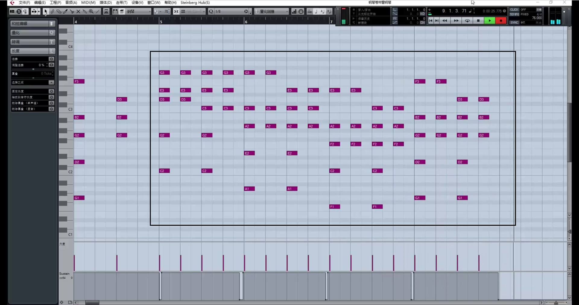Open the MIDI(M) menu
The height and width of the screenshot is (305, 579).
(x=88, y=2)
